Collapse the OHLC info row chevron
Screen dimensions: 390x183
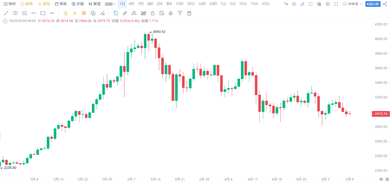click(5, 21)
